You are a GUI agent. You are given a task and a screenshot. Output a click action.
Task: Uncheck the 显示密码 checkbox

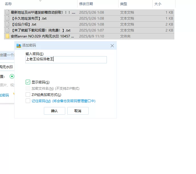pos(28,82)
